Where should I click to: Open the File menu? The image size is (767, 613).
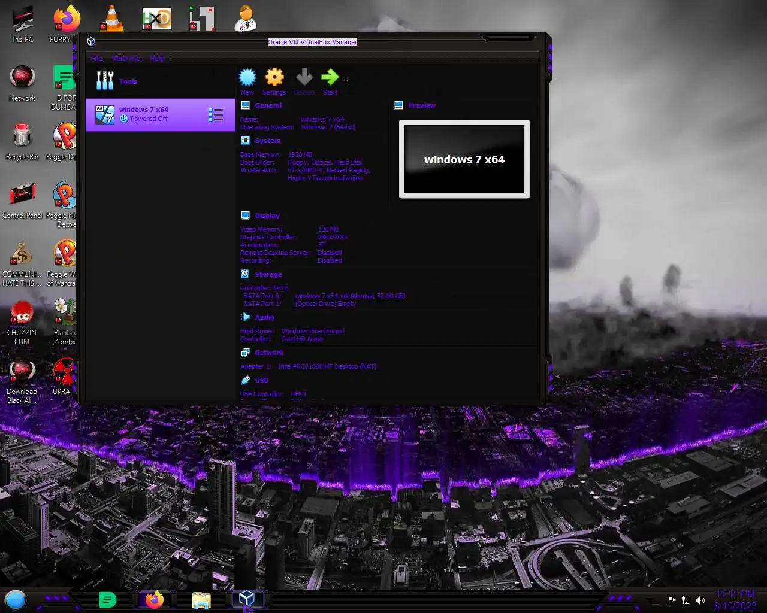(x=96, y=59)
